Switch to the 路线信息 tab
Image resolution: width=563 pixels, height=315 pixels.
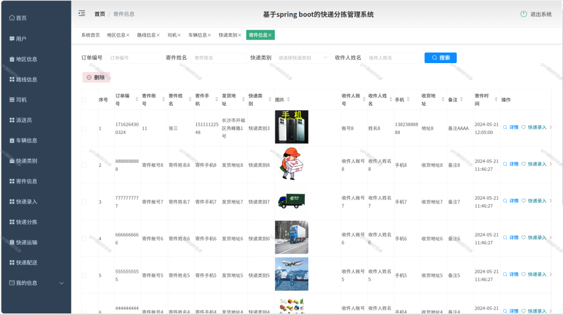pyautogui.click(x=146, y=35)
